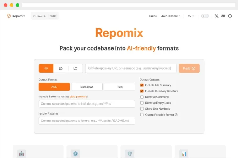Click the gear emoji feature card icon

coord(76,154)
